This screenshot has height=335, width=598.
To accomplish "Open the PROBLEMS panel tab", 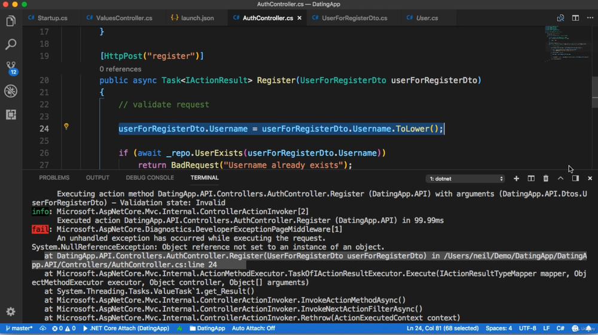I will (x=54, y=178).
